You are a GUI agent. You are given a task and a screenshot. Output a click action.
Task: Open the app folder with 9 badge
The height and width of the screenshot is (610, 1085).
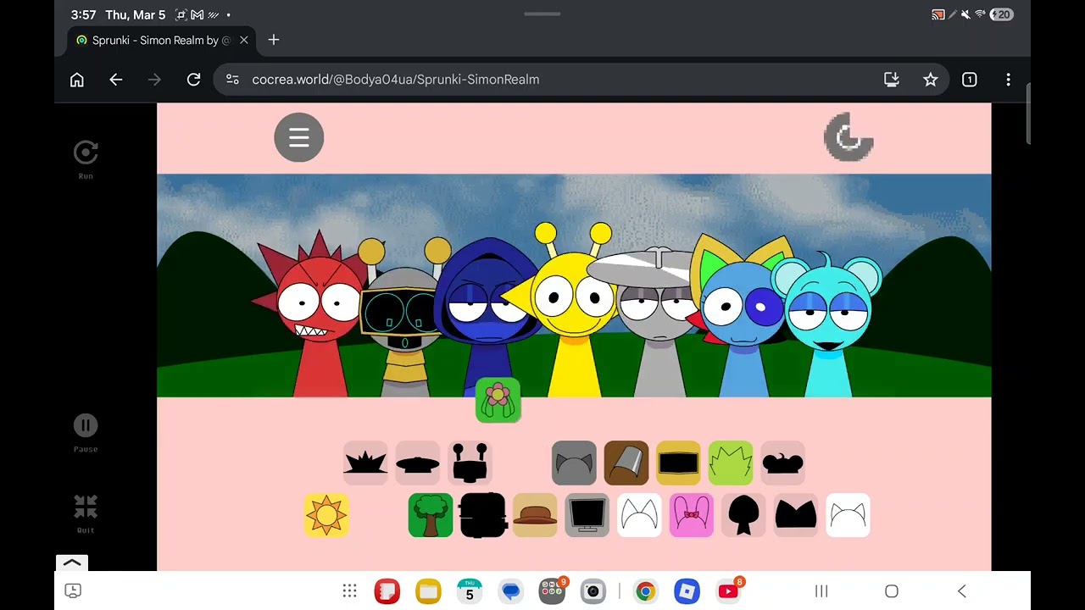tap(552, 591)
